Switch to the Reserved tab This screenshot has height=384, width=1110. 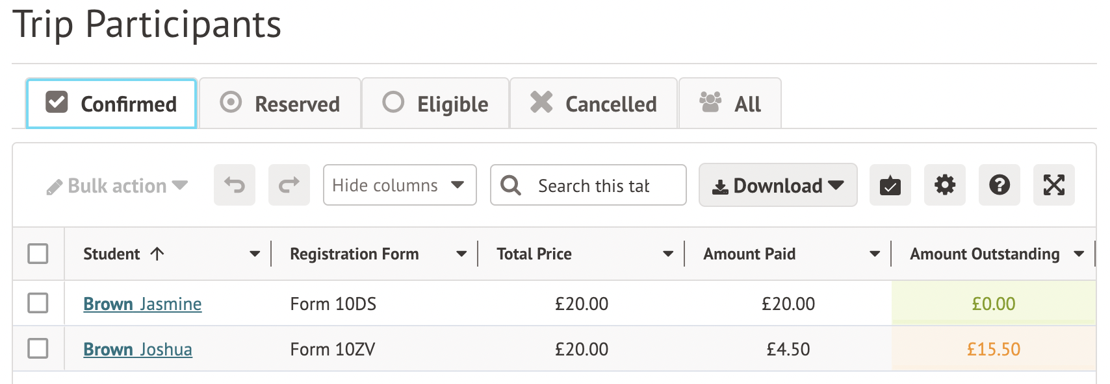(x=280, y=104)
